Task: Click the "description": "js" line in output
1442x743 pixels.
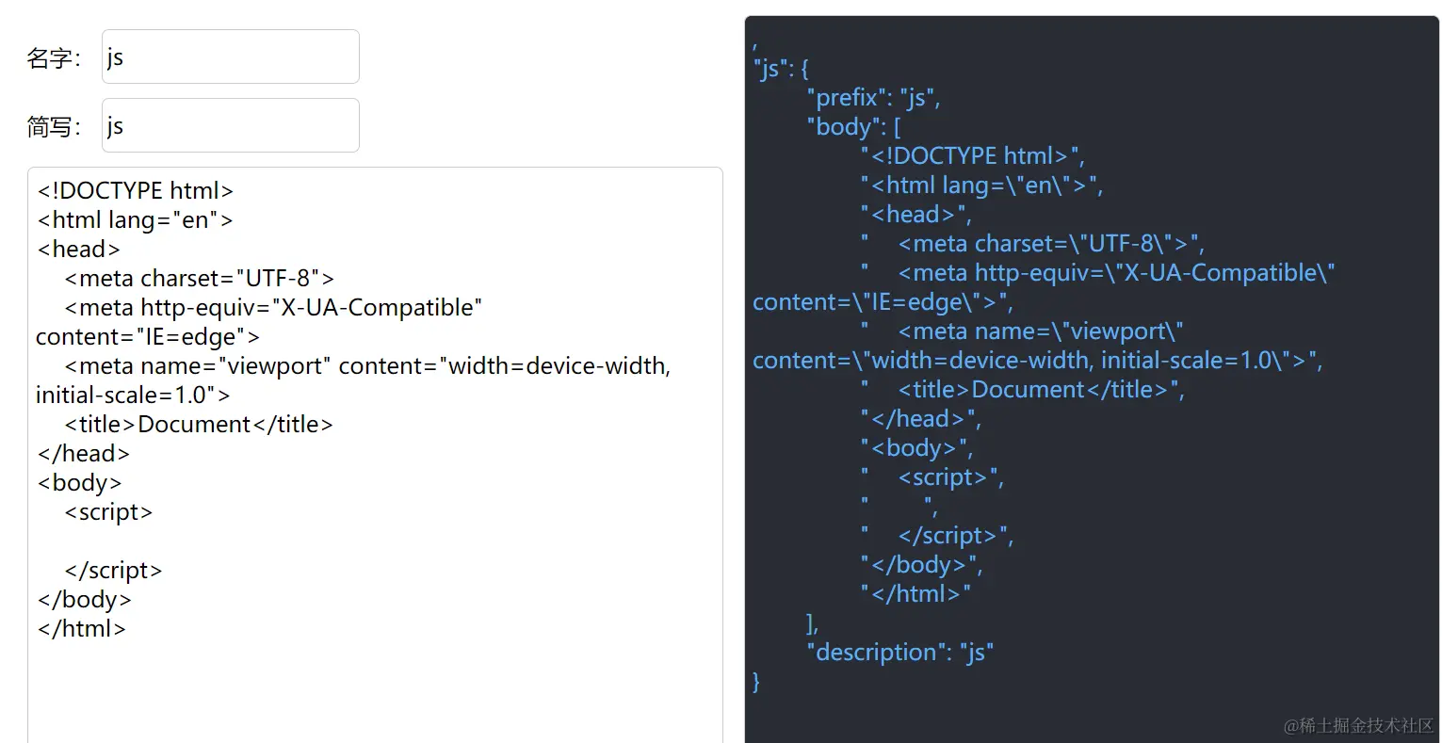Action: pyautogui.click(x=899, y=653)
